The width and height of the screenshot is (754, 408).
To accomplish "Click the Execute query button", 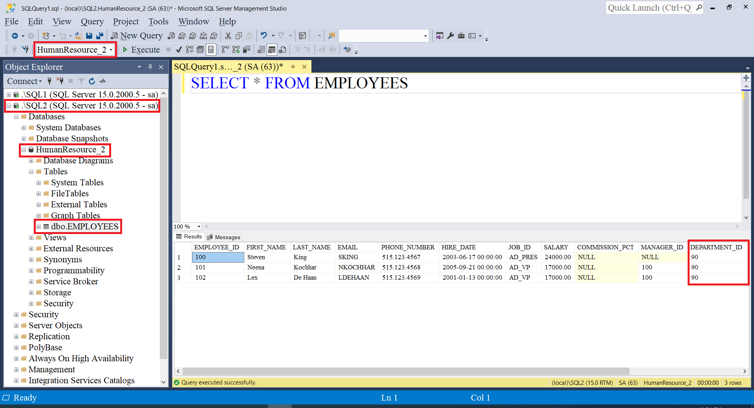I will tap(141, 50).
